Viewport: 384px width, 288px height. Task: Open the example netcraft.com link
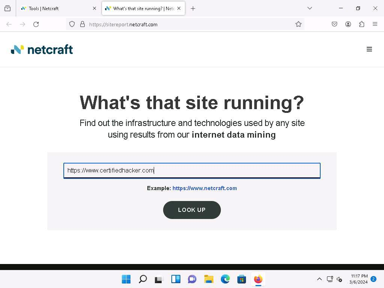(x=204, y=188)
